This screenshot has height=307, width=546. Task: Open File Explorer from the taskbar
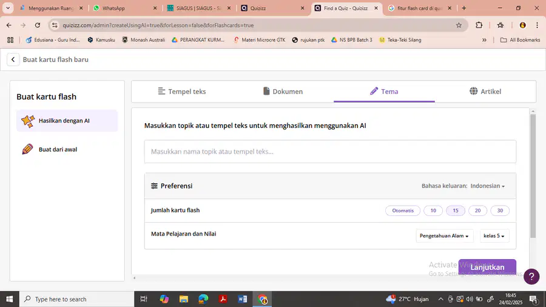[x=183, y=299]
